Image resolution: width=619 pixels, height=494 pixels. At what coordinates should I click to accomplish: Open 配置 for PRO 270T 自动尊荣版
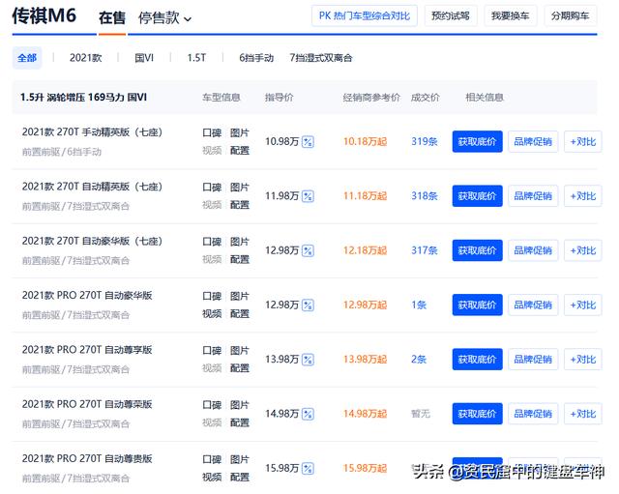tap(240, 422)
